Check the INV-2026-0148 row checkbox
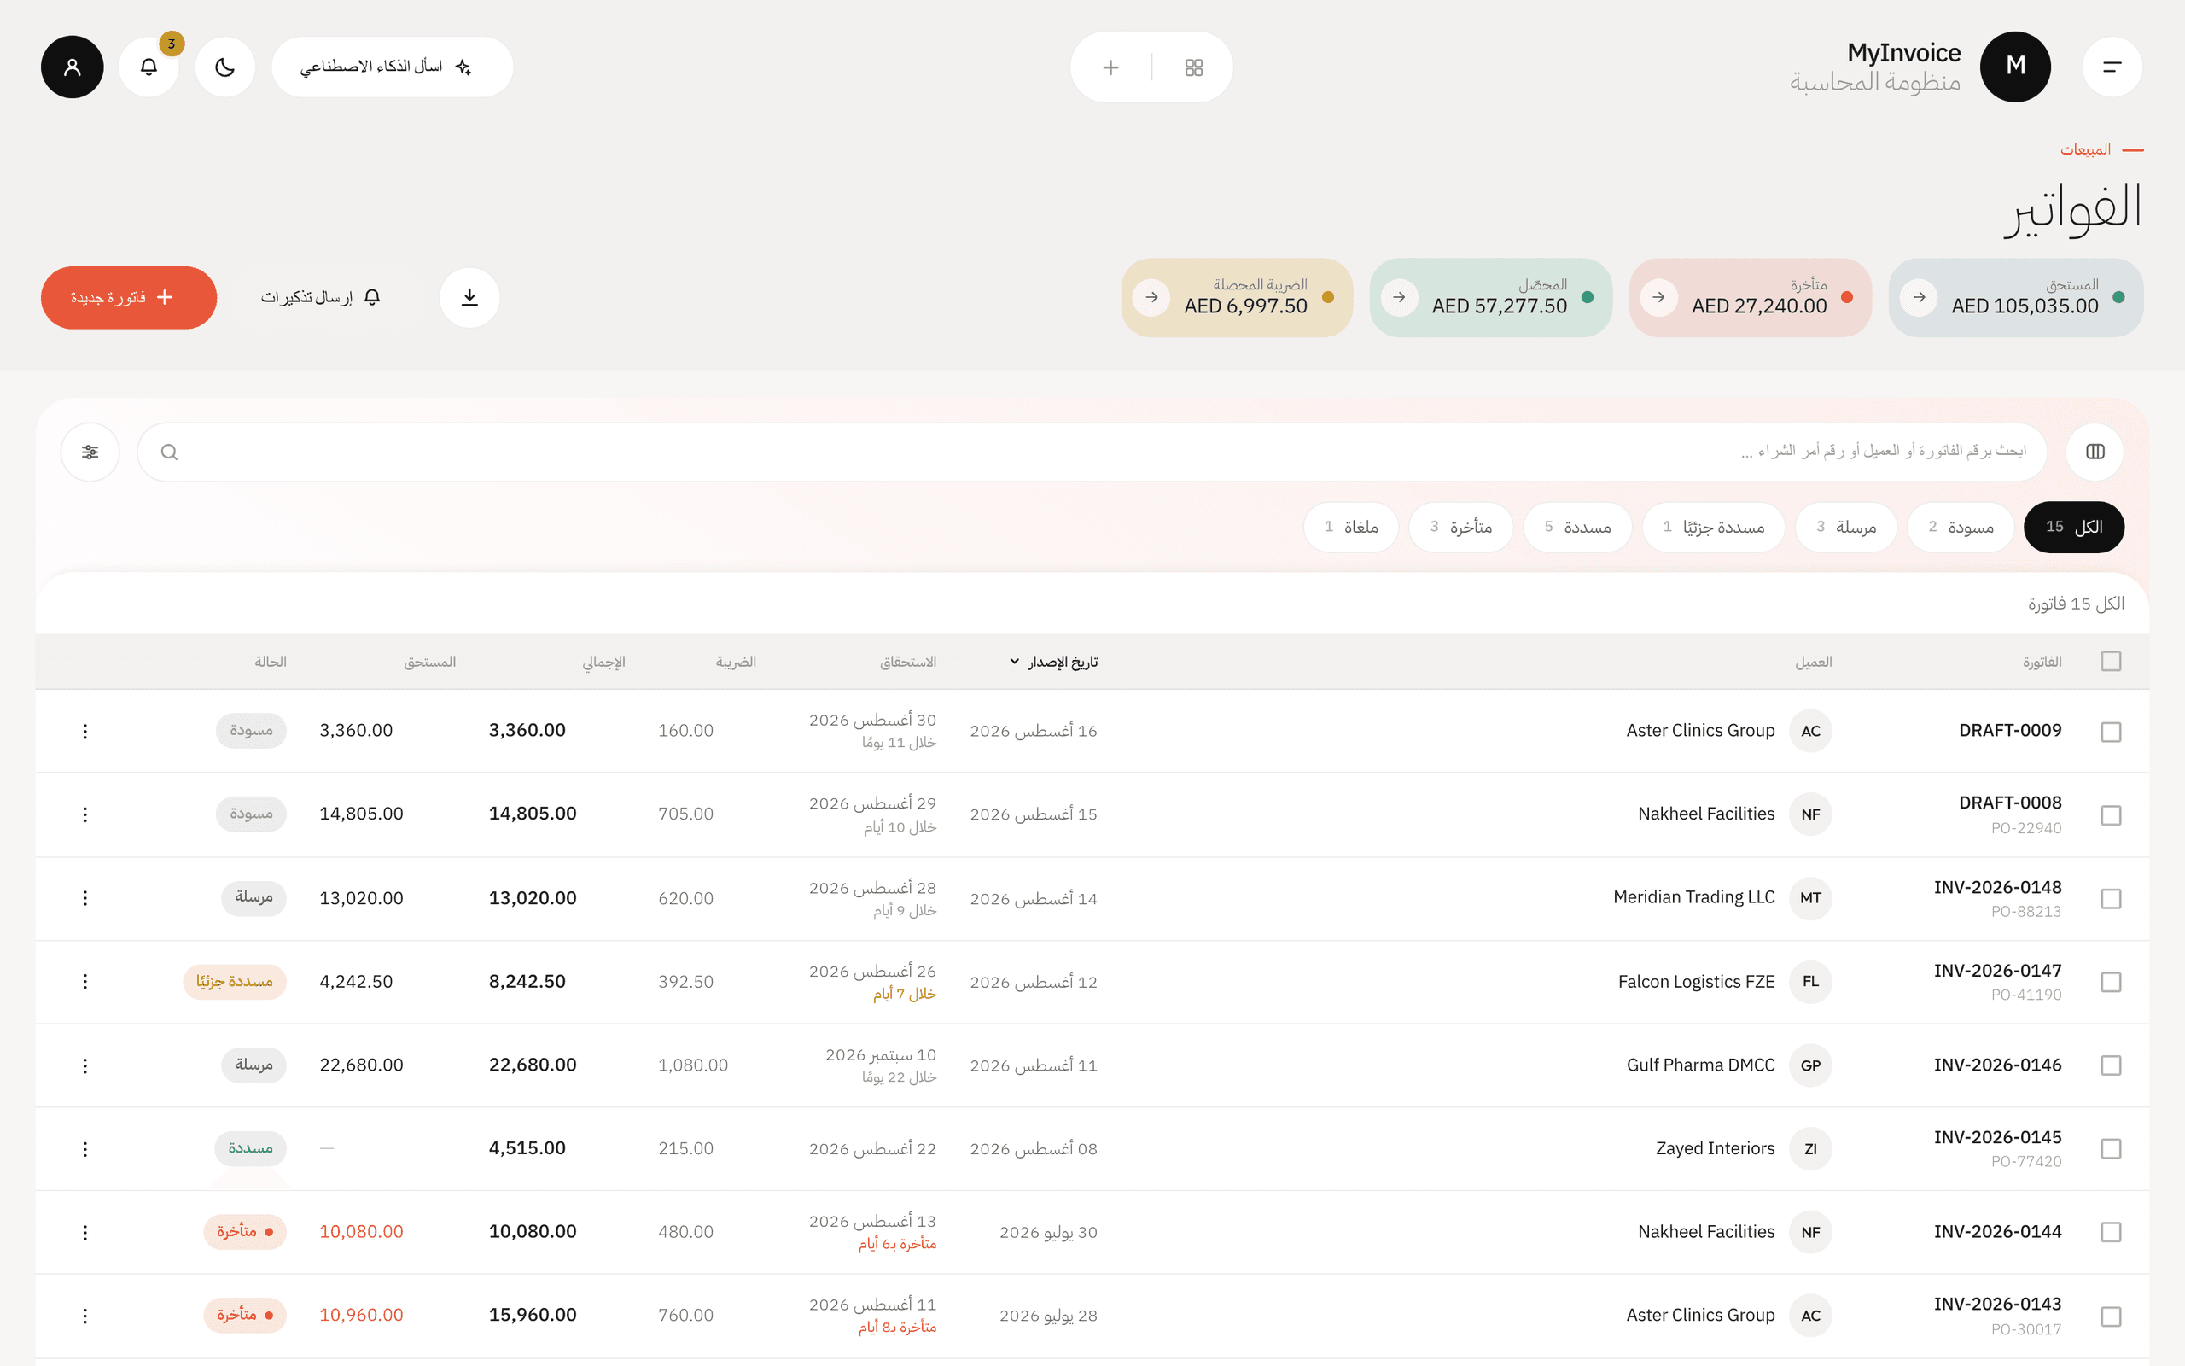The width and height of the screenshot is (2185, 1366). [2111, 899]
